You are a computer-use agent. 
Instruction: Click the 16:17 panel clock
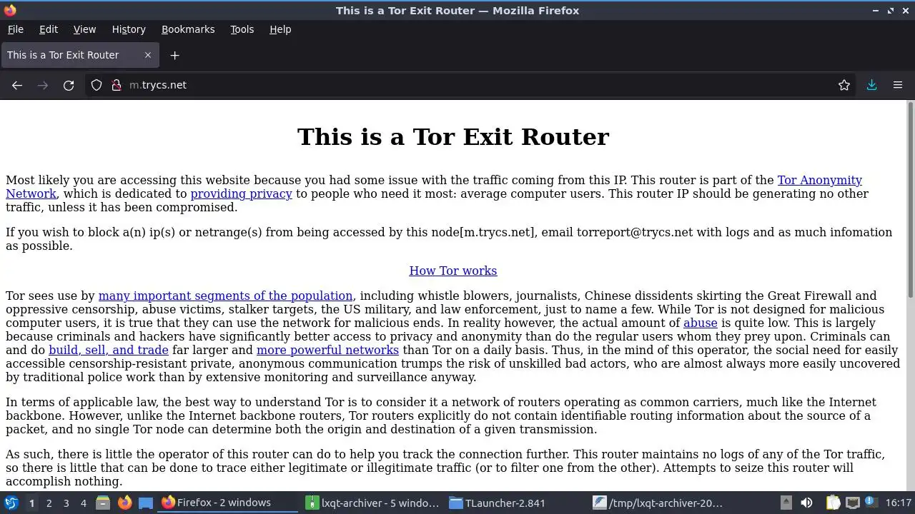(x=898, y=503)
